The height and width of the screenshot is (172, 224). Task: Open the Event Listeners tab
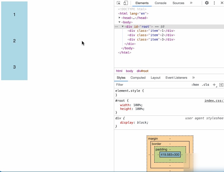coord(176,78)
